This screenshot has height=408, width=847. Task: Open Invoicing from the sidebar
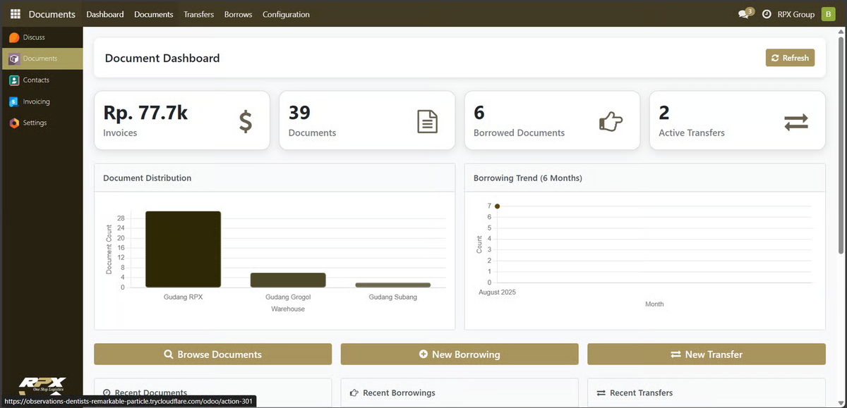coord(36,101)
